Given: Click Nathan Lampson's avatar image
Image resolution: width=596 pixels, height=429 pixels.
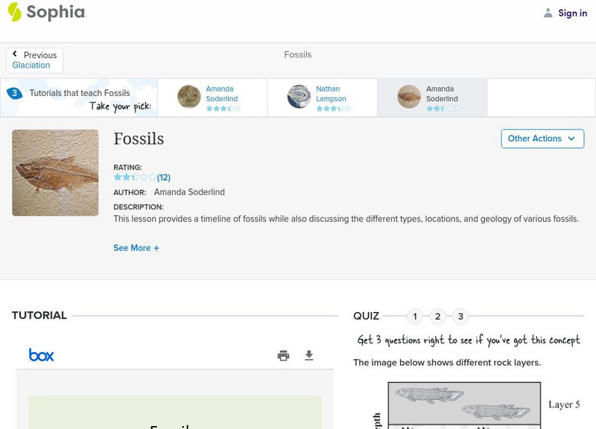Looking at the screenshot, I should point(298,96).
